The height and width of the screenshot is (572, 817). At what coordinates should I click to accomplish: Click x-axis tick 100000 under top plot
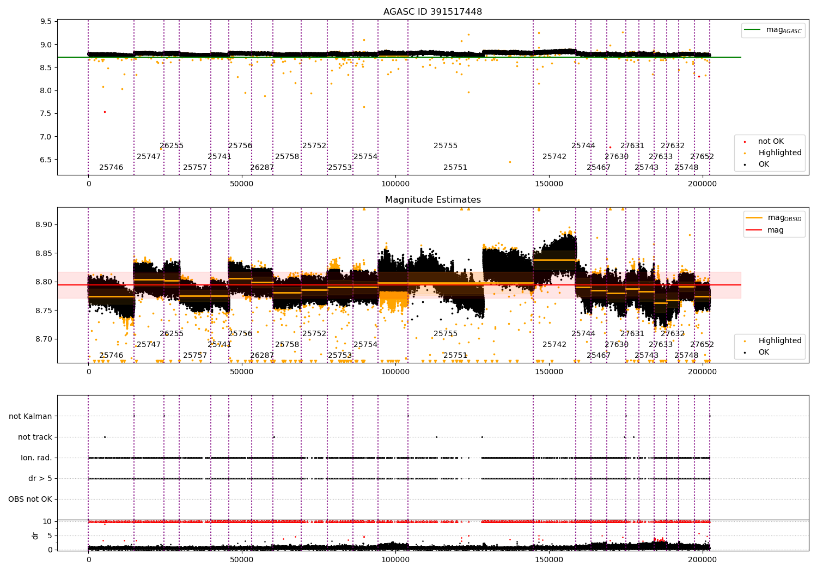point(395,184)
